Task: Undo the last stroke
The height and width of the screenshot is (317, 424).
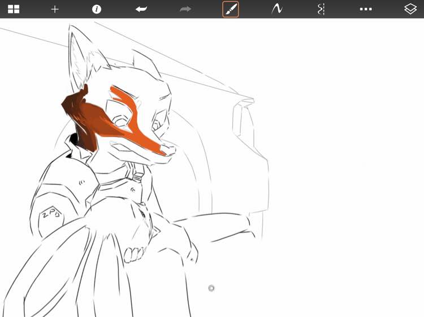Action: pyautogui.click(x=141, y=9)
